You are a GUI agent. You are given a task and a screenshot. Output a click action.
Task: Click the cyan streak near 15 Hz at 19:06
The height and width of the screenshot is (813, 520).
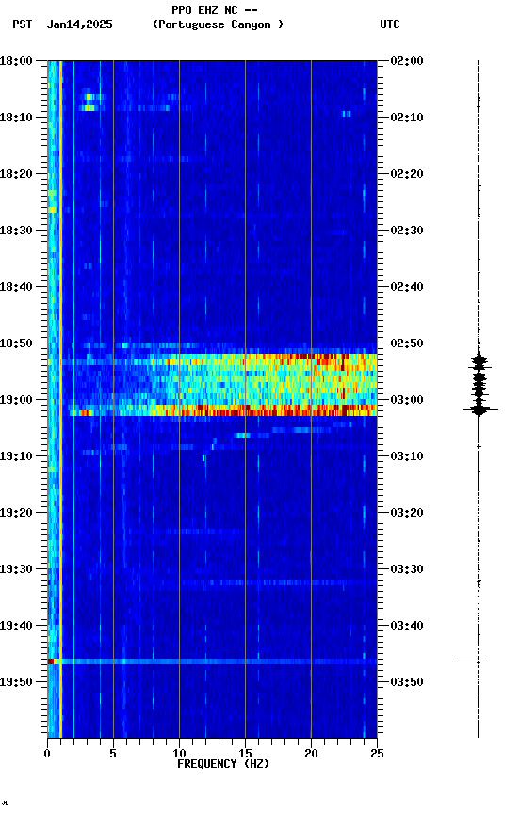[x=243, y=436]
